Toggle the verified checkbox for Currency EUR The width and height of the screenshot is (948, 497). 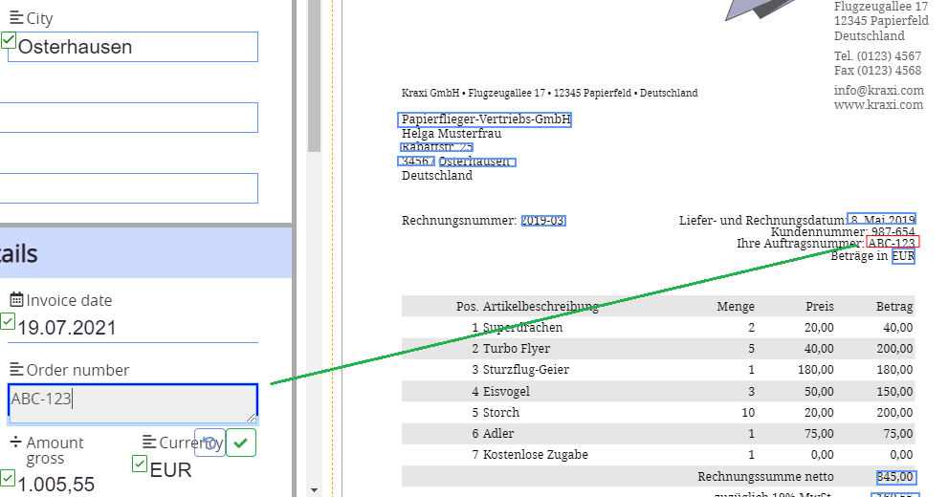click(x=140, y=464)
